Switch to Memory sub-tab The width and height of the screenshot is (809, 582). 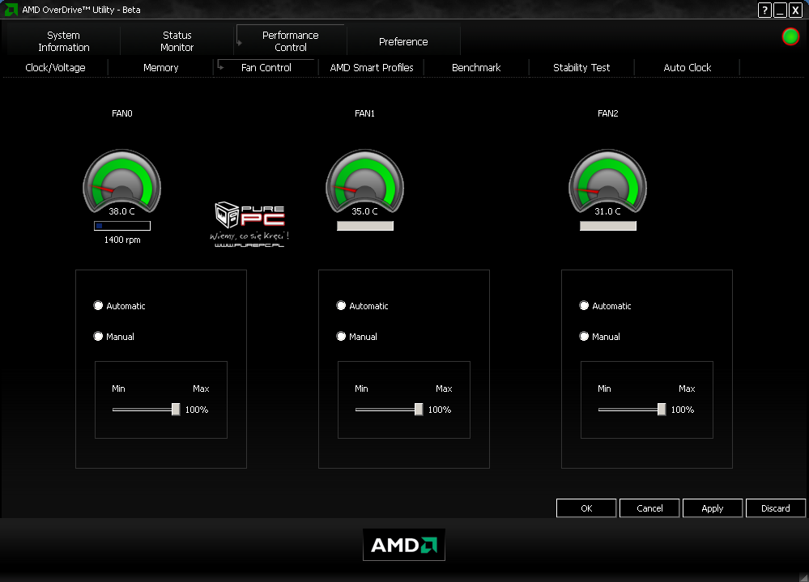161,67
